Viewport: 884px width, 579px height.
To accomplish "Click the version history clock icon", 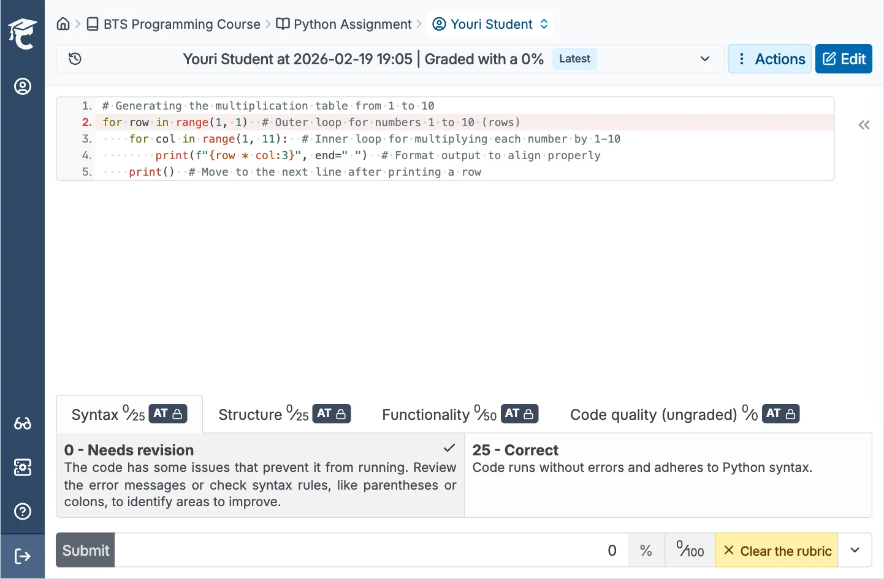I will pos(75,59).
